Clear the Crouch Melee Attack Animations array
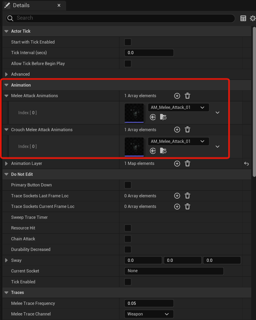The width and height of the screenshot is (256, 320). tap(187, 130)
